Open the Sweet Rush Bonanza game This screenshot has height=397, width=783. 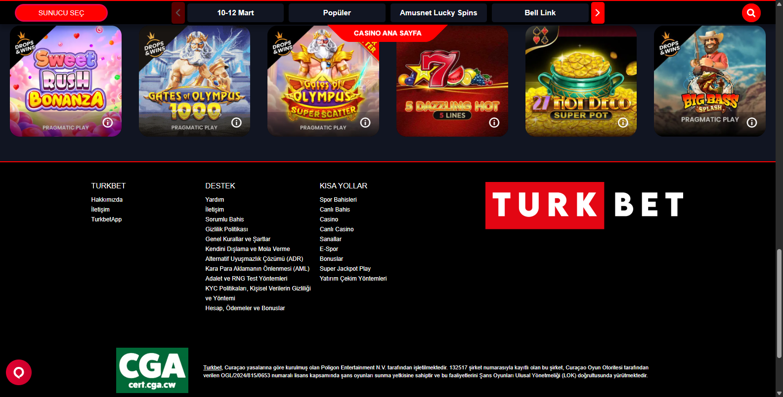[x=66, y=81]
